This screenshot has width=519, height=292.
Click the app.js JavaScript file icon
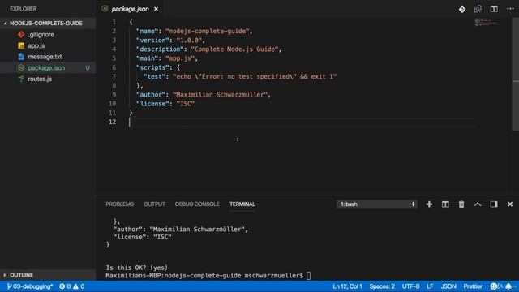tap(21, 45)
